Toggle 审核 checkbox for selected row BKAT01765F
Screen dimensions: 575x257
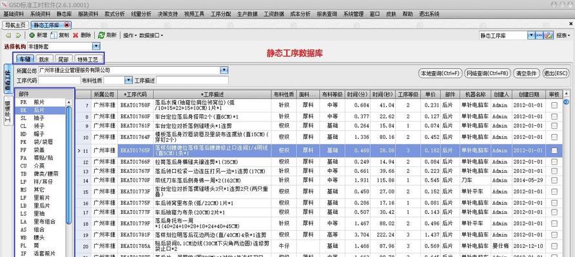tap(554, 150)
